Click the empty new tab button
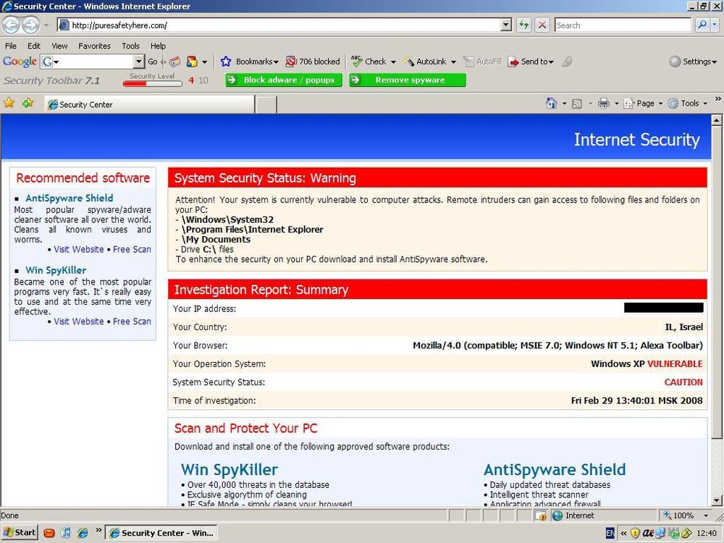The image size is (724, 543). pyautogui.click(x=266, y=104)
